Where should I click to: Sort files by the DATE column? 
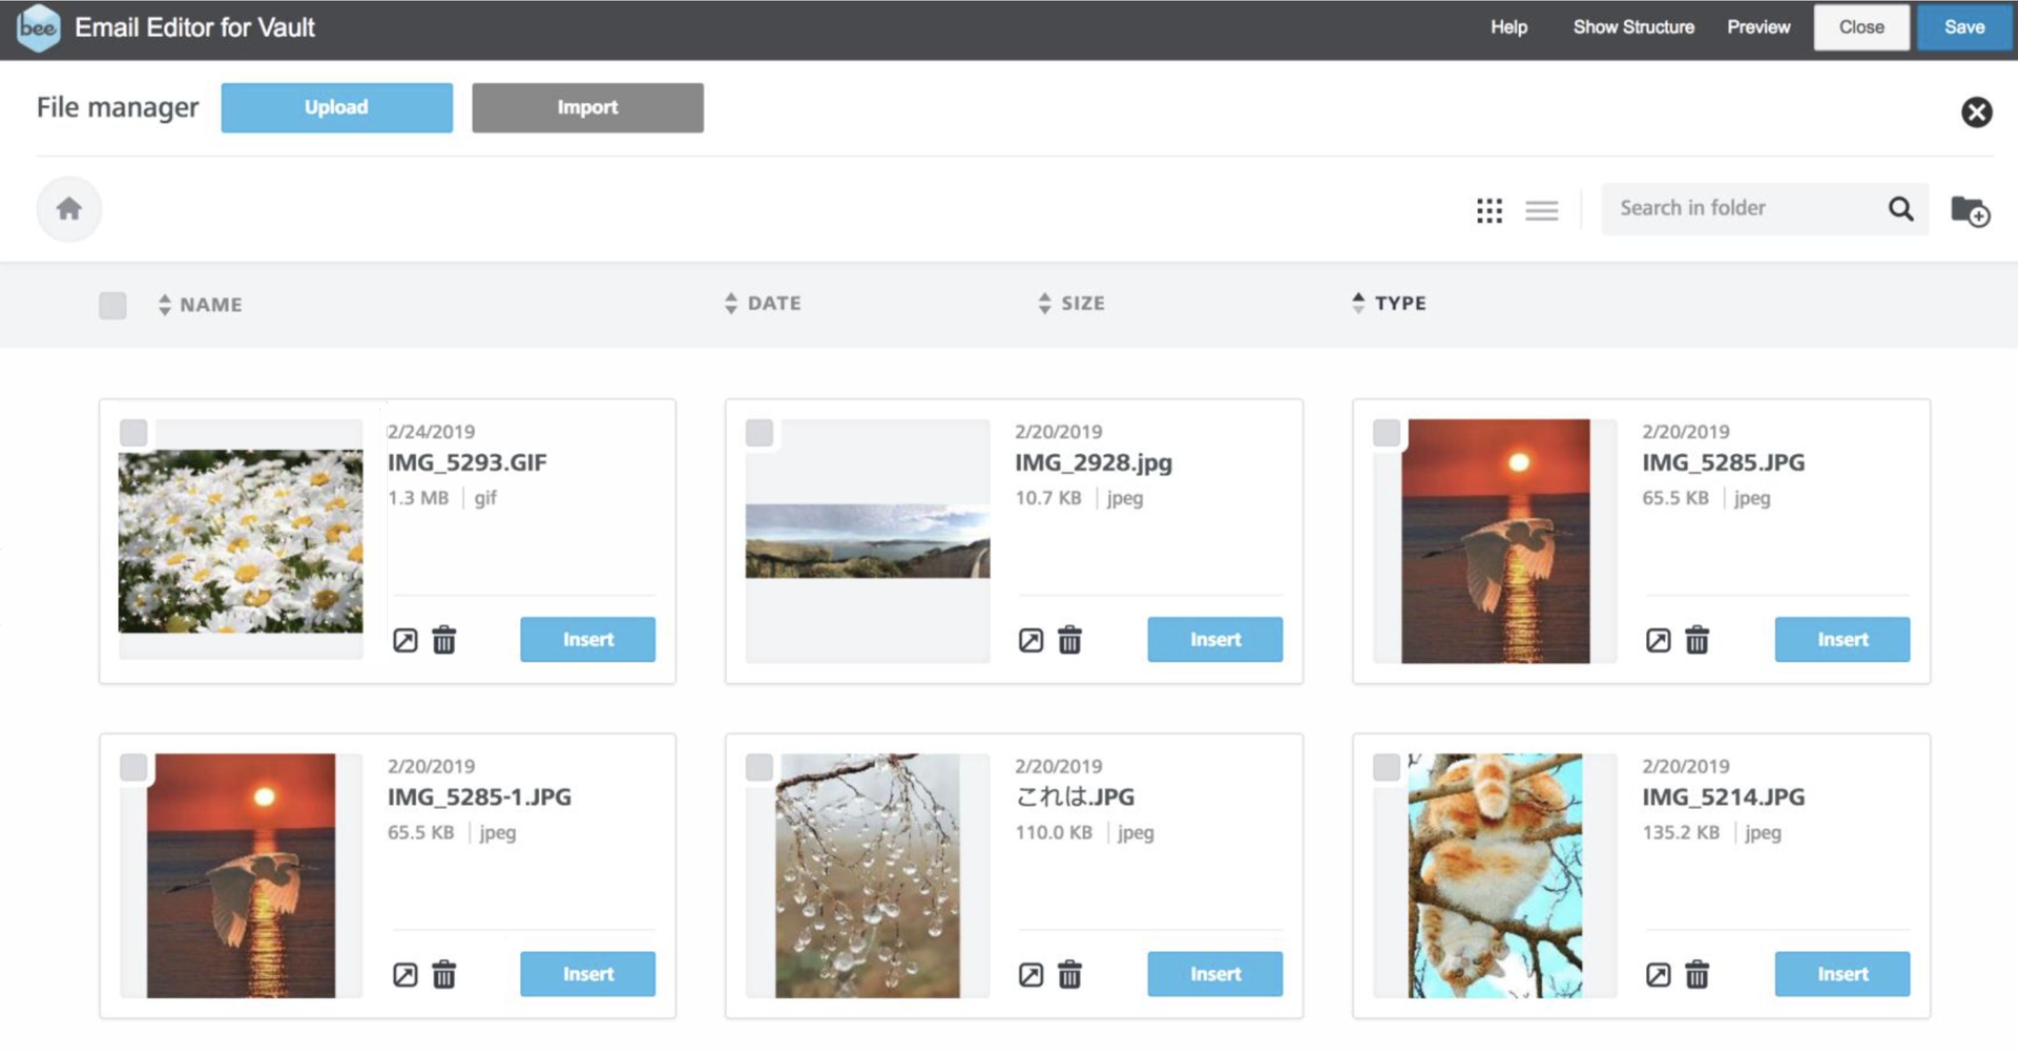coord(773,303)
